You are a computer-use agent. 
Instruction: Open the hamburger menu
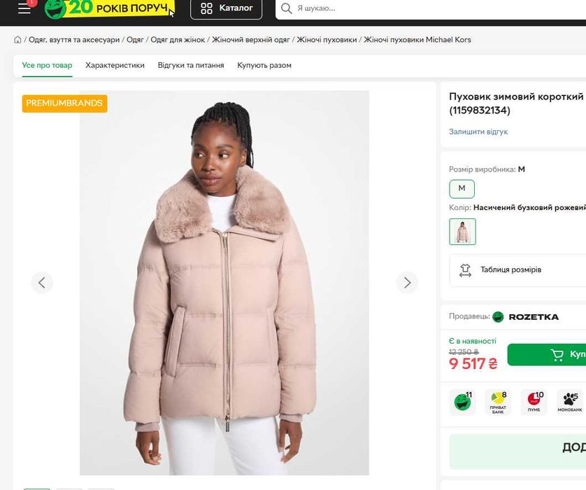click(24, 8)
